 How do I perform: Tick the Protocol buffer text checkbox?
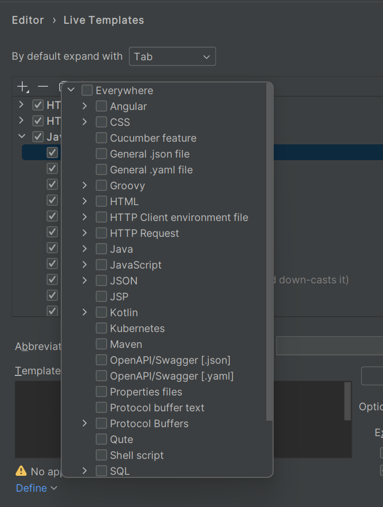[x=101, y=407]
